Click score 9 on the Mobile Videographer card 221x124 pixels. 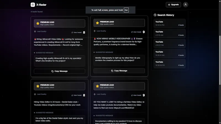coord(144,32)
